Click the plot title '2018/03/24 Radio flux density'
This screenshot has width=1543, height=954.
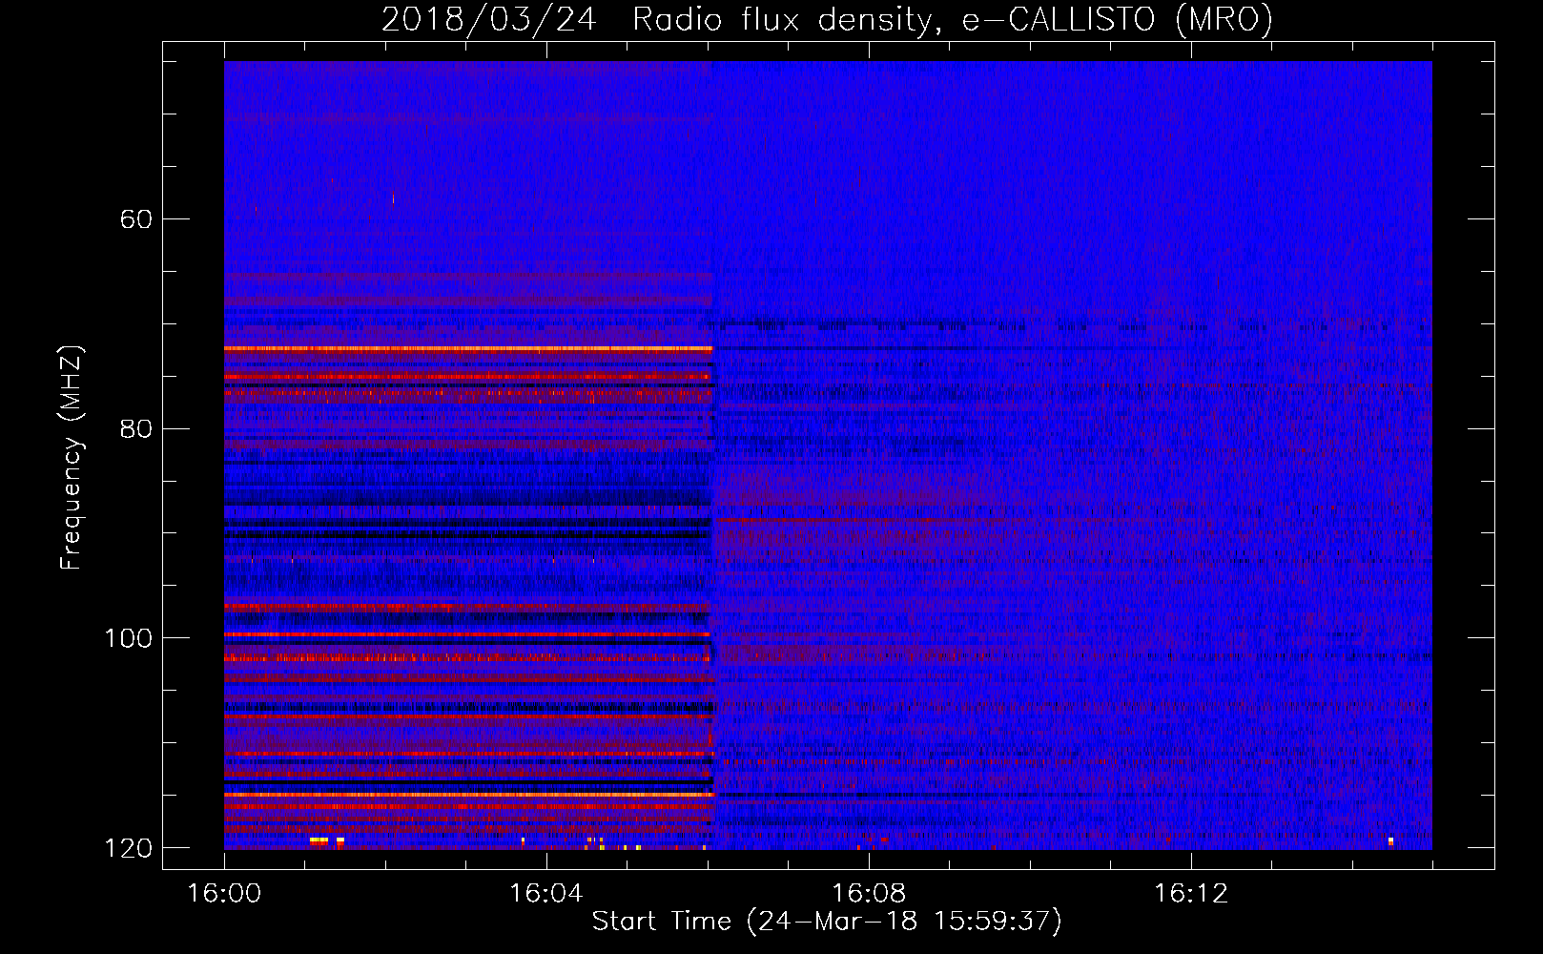pos(827,19)
